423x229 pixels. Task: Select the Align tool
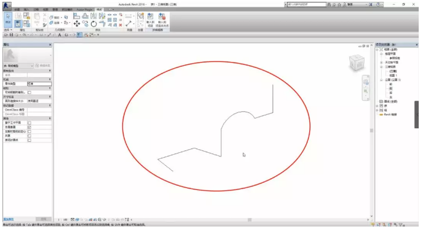tap(77, 16)
